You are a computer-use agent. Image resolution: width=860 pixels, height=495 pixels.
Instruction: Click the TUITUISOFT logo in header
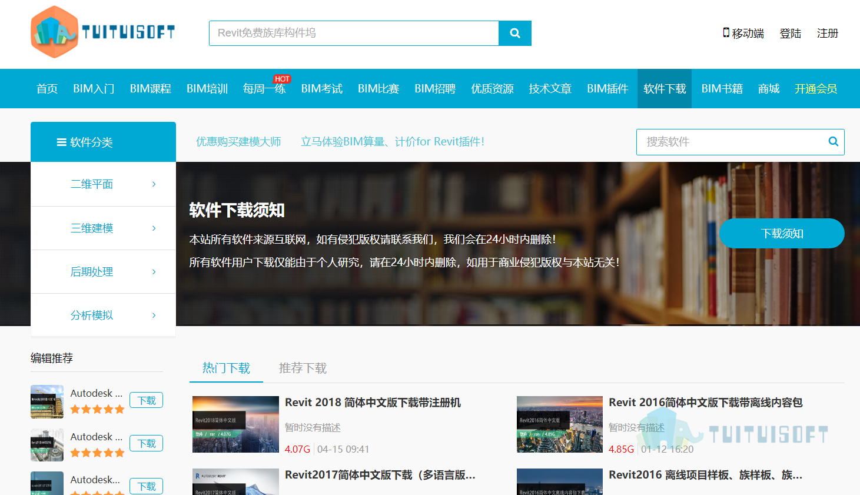click(x=103, y=32)
